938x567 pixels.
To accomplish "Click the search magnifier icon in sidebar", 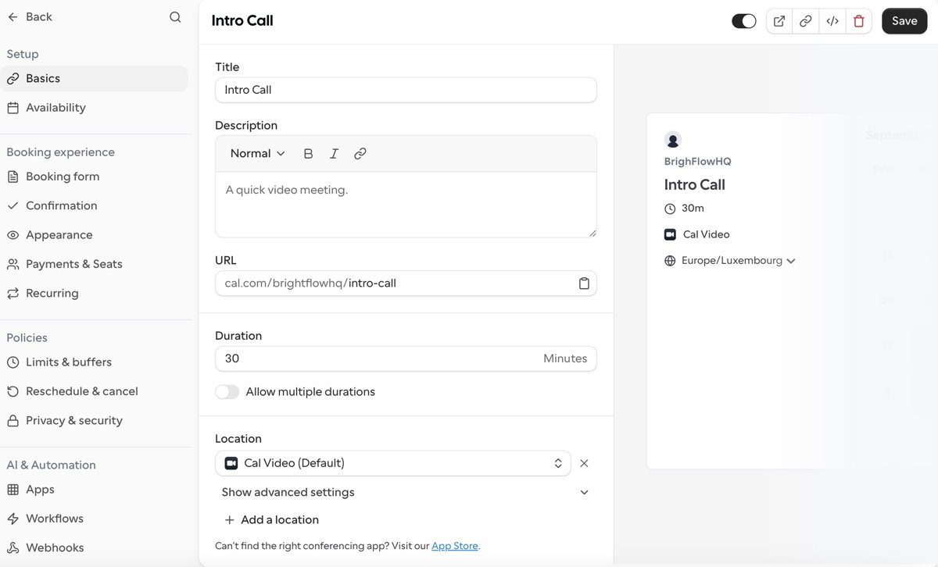I will [x=175, y=17].
